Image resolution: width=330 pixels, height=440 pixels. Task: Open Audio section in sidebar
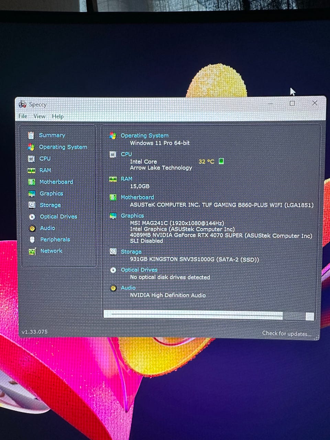pyautogui.click(x=47, y=228)
